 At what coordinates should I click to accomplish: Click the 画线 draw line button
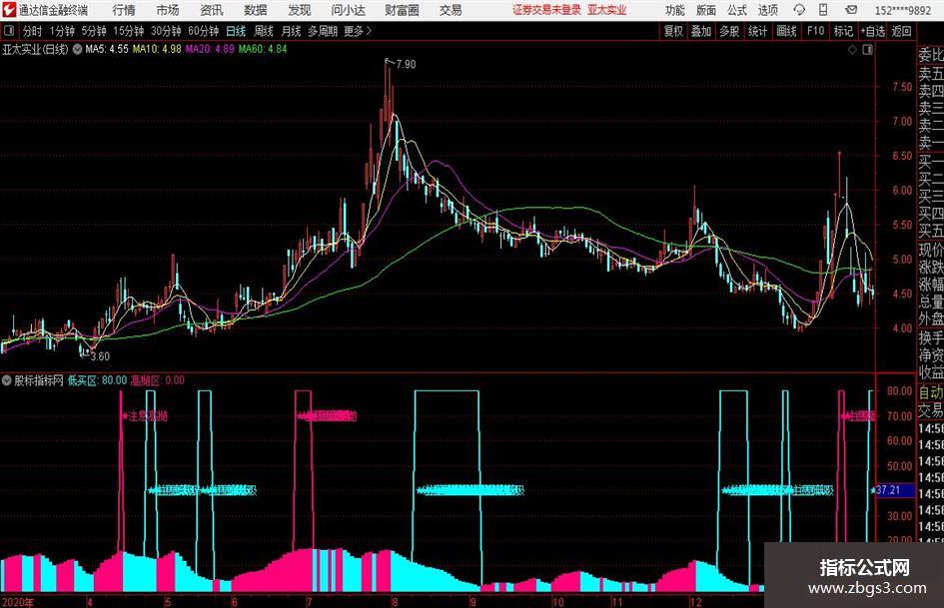click(786, 31)
